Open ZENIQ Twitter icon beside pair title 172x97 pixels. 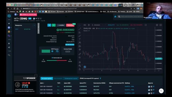[x=36, y=19]
